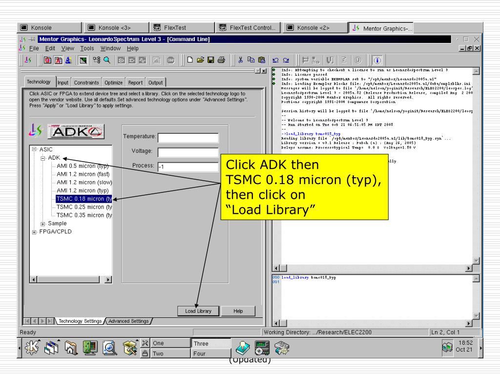This screenshot has width=500, height=375.
Task: Click the panel lock screen icon
Action: 145,354
